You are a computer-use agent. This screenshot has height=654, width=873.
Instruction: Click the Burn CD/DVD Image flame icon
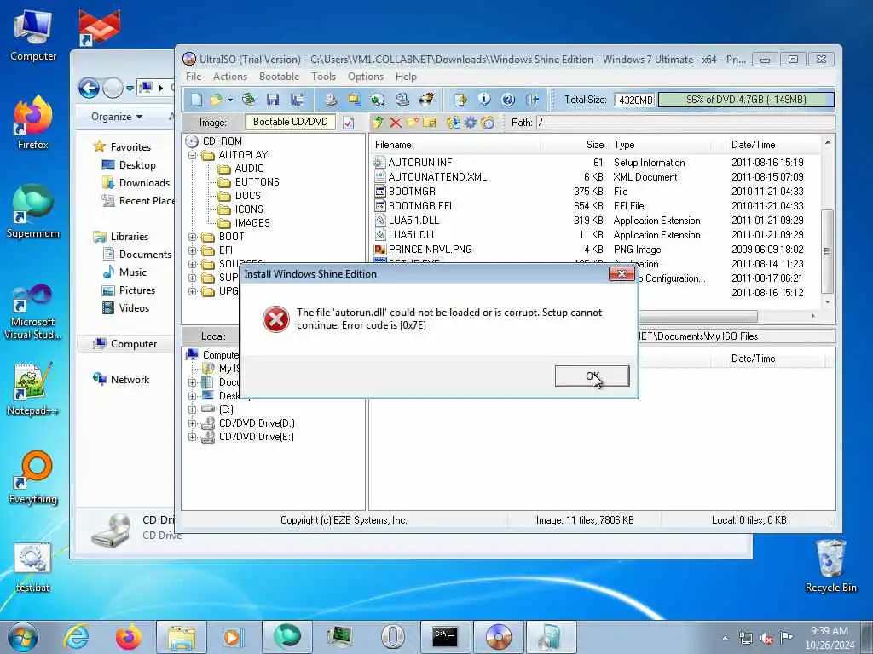point(426,100)
